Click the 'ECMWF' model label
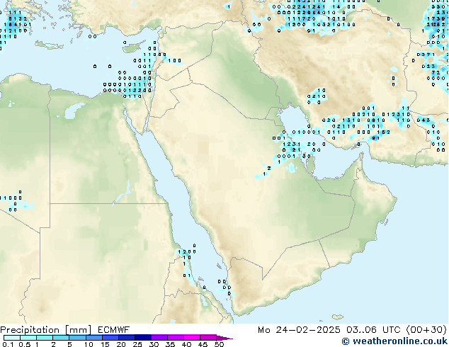The image size is (449, 347). point(114,330)
